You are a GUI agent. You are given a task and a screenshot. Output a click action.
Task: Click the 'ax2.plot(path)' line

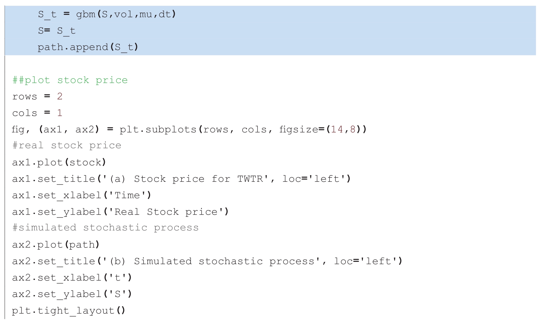tap(56, 245)
